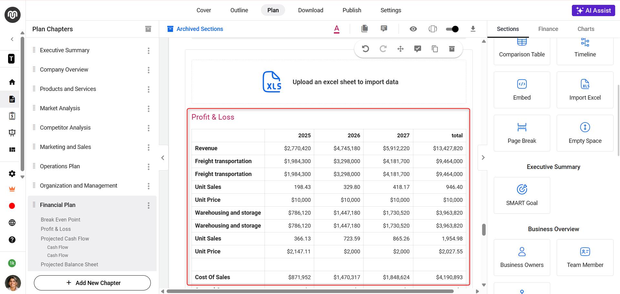This screenshot has height=294, width=620.
Task: Click the download arrow icon in toolbar
Action: (x=473, y=29)
